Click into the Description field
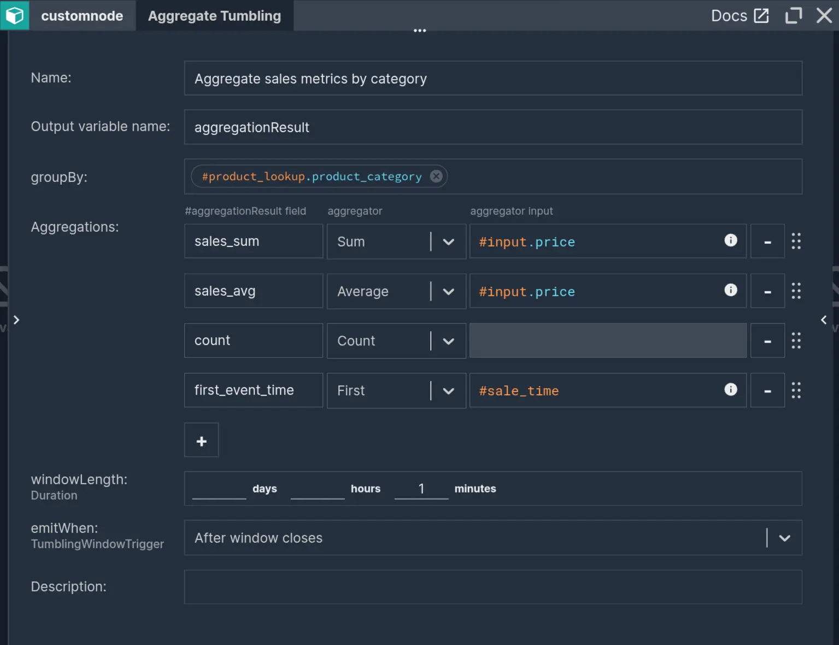This screenshot has height=645, width=839. coord(493,587)
